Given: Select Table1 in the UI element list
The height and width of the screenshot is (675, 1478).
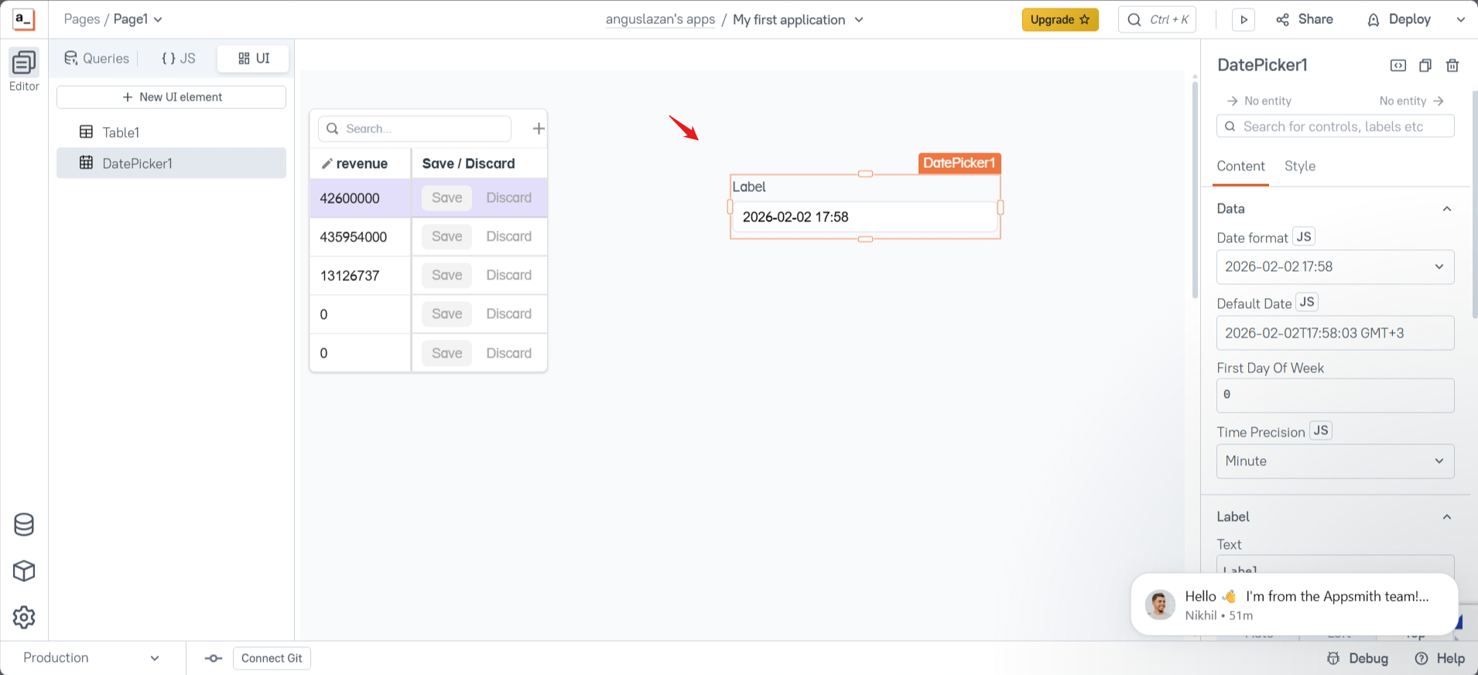Looking at the screenshot, I should pyautogui.click(x=121, y=132).
